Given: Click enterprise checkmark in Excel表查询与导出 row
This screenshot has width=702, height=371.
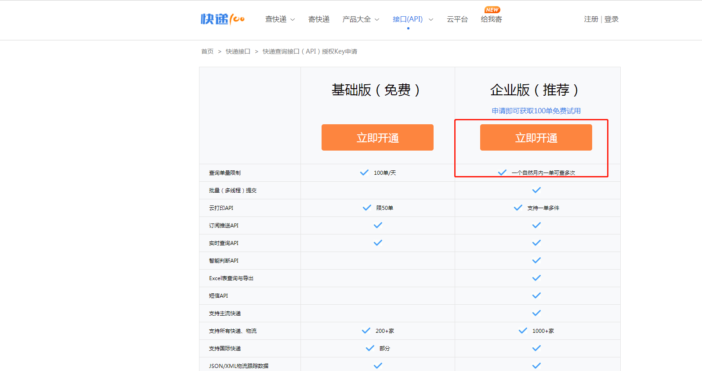Looking at the screenshot, I should coord(536,278).
